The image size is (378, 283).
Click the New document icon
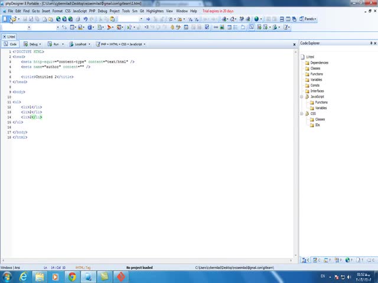5,19
